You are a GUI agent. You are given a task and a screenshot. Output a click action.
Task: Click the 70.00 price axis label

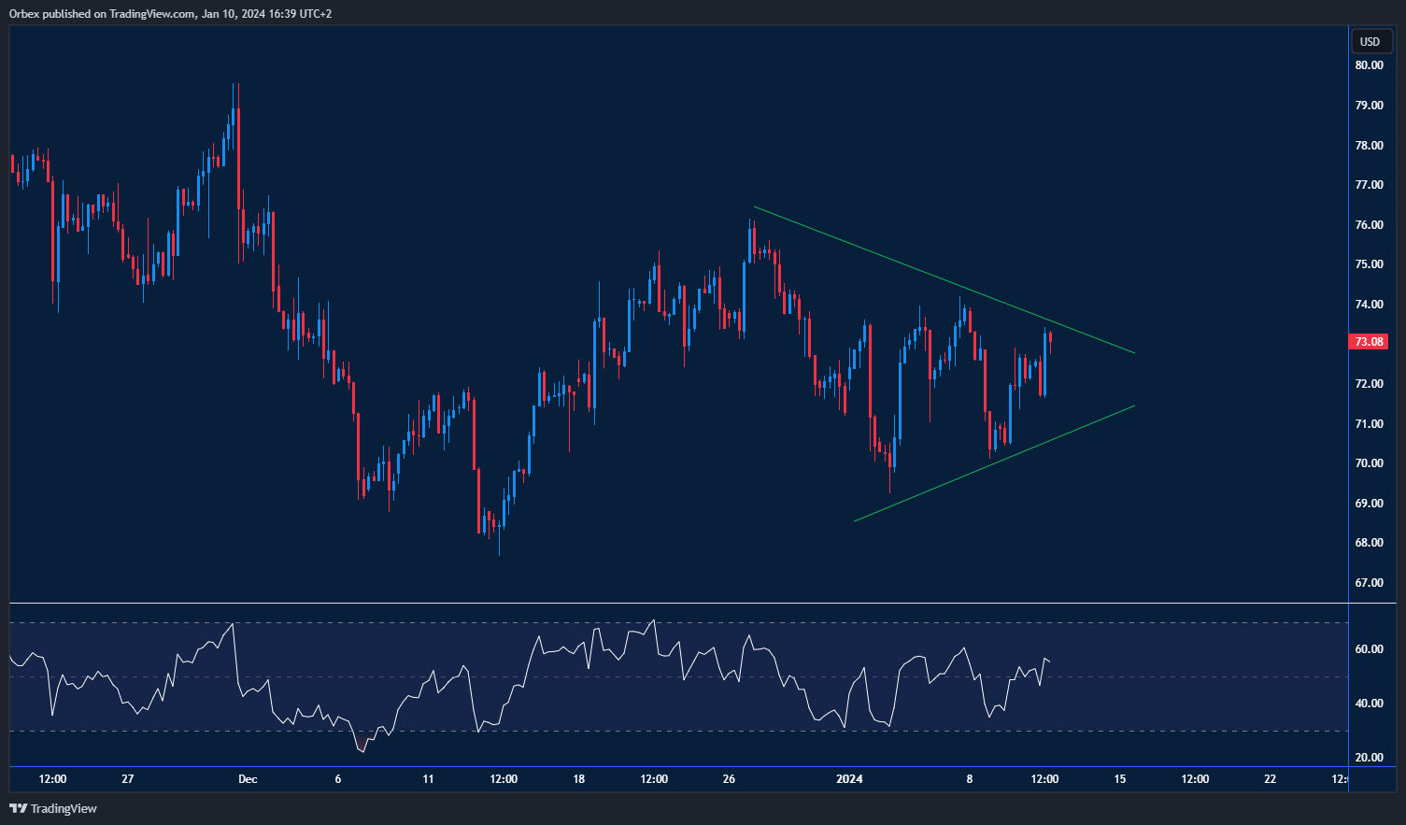[1370, 463]
